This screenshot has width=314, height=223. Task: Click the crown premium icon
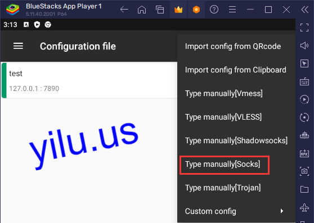pyautogui.click(x=178, y=10)
